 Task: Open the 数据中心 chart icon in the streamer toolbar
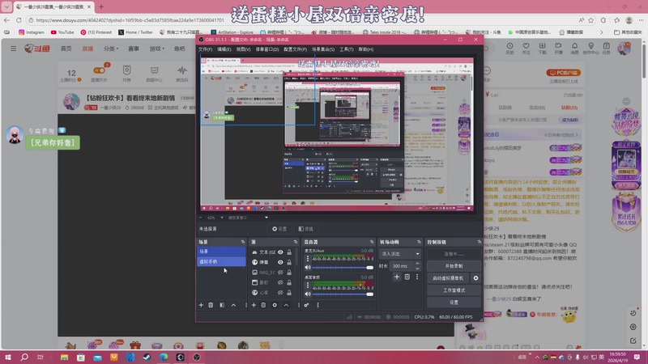coord(154,74)
